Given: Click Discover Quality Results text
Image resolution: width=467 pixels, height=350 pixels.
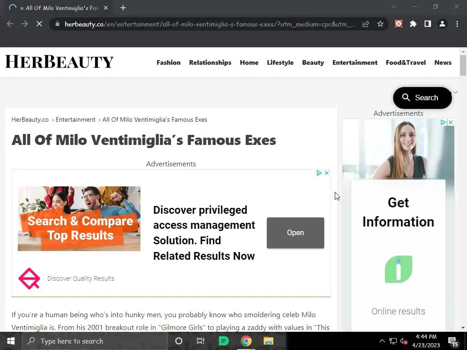Looking at the screenshot, I should pyautogui.click(x=81, y=278).
